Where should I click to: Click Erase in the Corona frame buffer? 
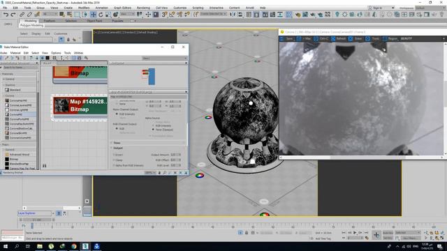coord(356,38)
